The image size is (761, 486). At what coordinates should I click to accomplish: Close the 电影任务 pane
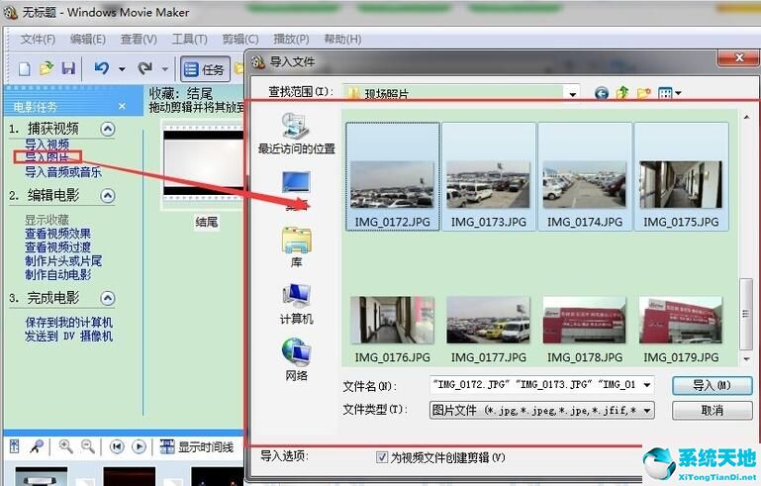pyautogui.click(x=123, y=106)
